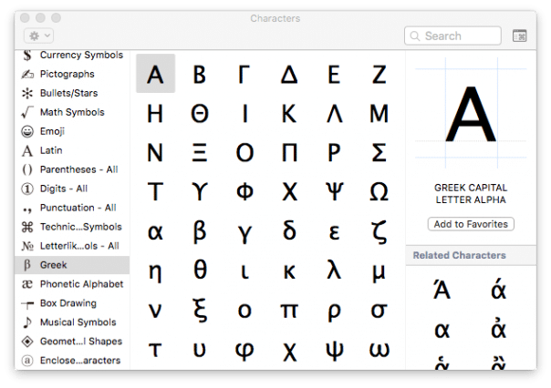Select lowercase mu character

tap(379, 273)
